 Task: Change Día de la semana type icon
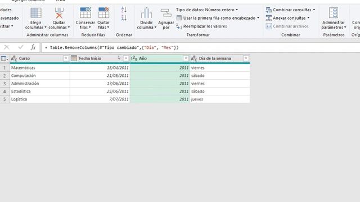pyautogui.click(x=193, y=58)
